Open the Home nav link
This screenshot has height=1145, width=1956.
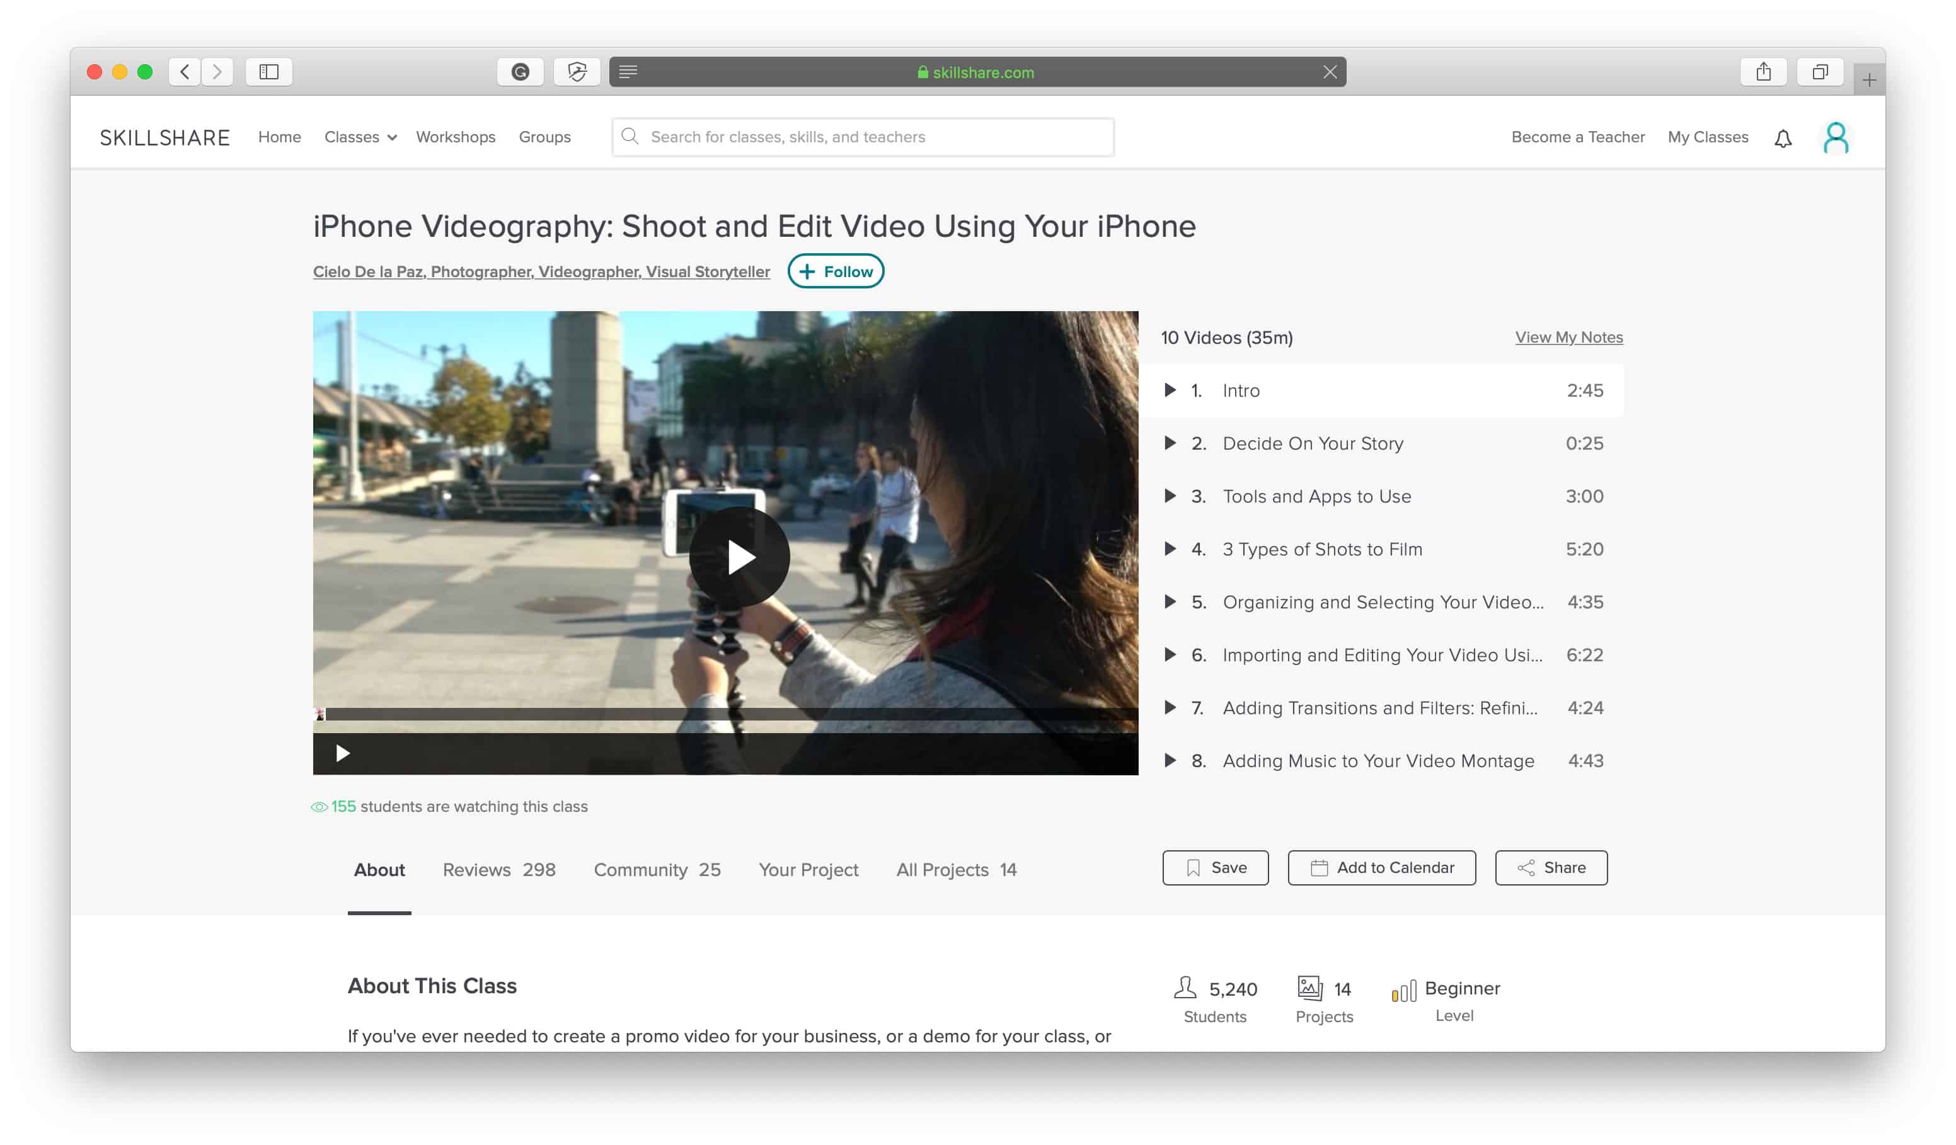click(x=279, y=137)
